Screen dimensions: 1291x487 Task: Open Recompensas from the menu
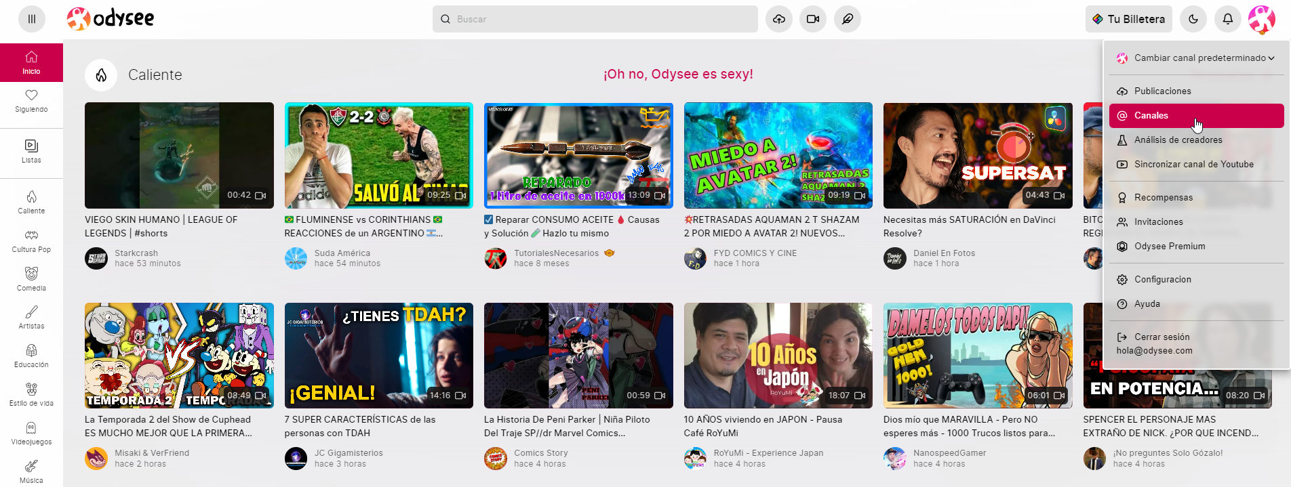1196,198
